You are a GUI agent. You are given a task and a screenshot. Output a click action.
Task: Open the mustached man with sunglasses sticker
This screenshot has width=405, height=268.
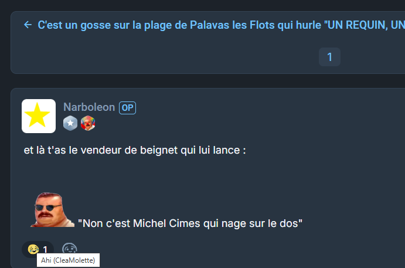(52, 209)
